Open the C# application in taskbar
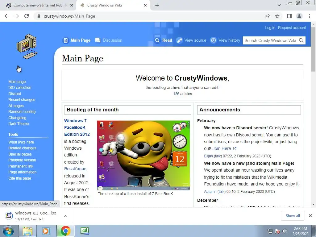The image size is (316, 237). (85, 231)
